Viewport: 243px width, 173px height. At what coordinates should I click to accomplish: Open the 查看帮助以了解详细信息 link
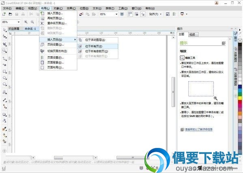(x=199, y=129)
